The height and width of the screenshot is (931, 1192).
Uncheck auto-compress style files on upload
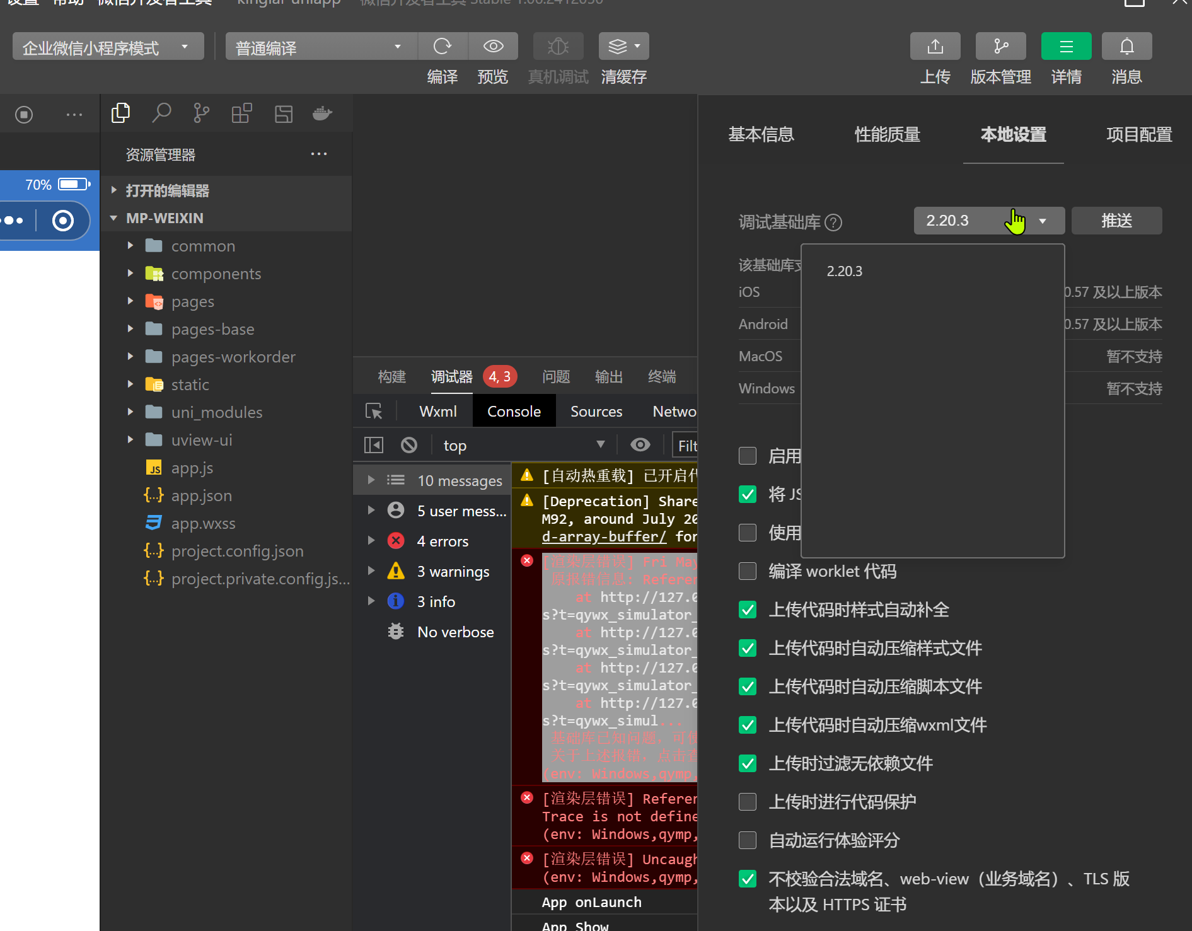pyautogui.click(x=748, y=648)
